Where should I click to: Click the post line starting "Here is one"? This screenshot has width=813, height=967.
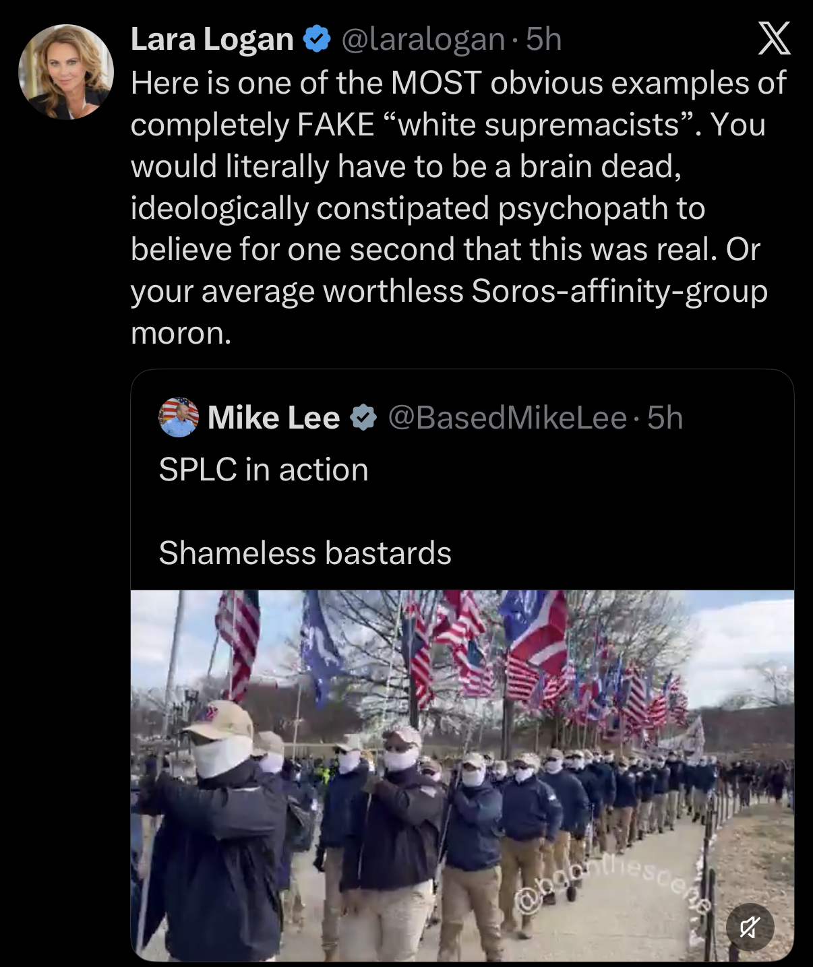point(458,83)
